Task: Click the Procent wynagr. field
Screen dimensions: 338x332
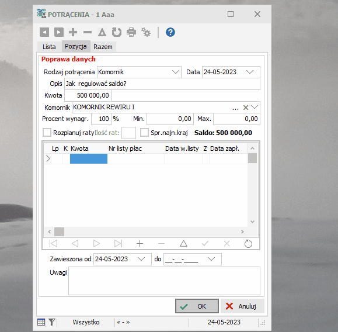Action: [102, 119]
